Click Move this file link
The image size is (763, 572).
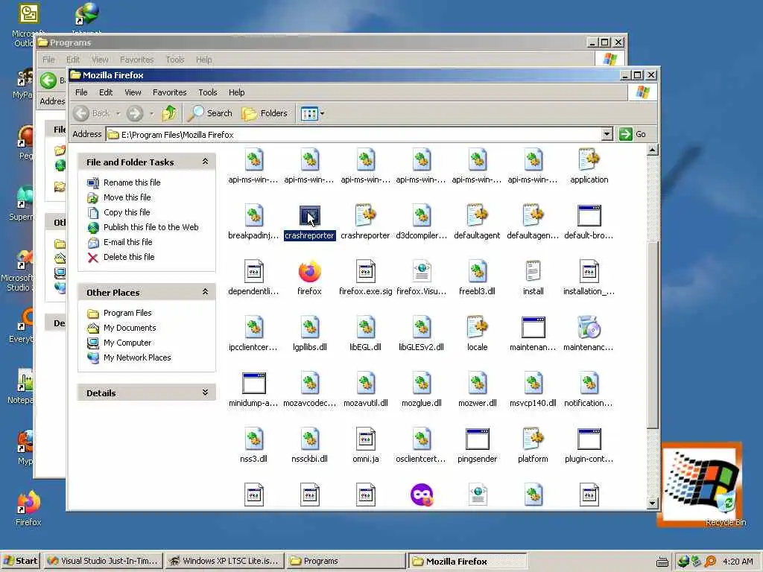[x=127, y=197]
